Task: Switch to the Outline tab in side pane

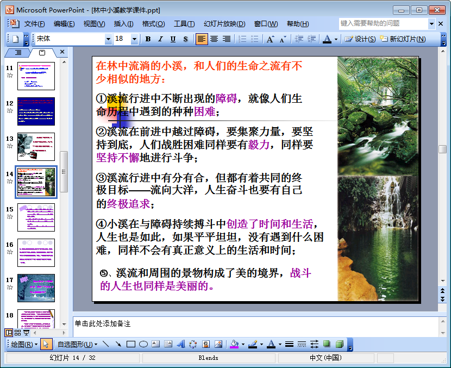Action: coord(18,52)
